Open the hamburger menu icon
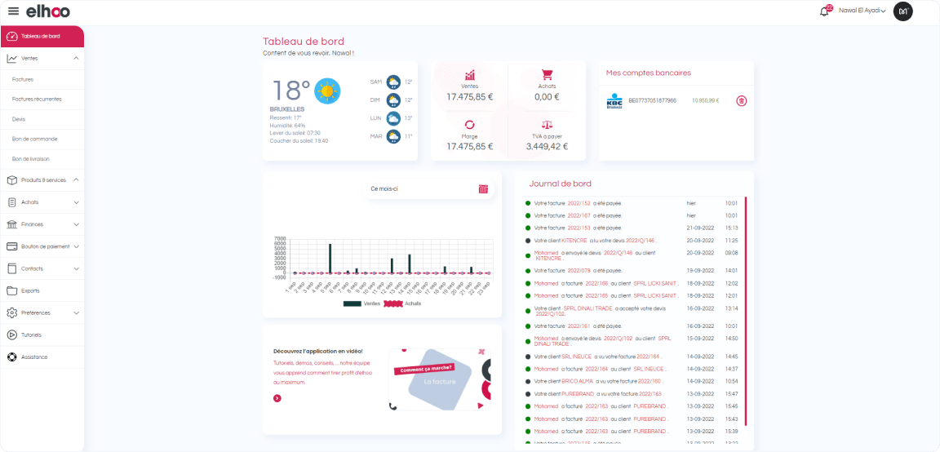The height and width of the screenshot is (452, 940). point(13,11)
